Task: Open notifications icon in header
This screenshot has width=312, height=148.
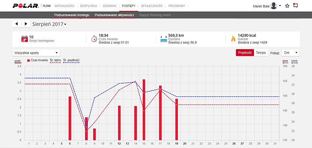Action: (296, 5)
